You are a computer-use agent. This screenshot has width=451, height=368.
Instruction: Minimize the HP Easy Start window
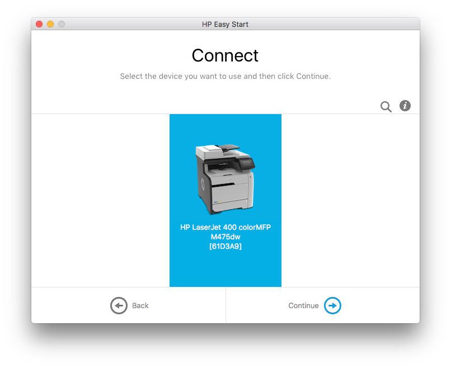pyautogui.click(x=50, y=24)
